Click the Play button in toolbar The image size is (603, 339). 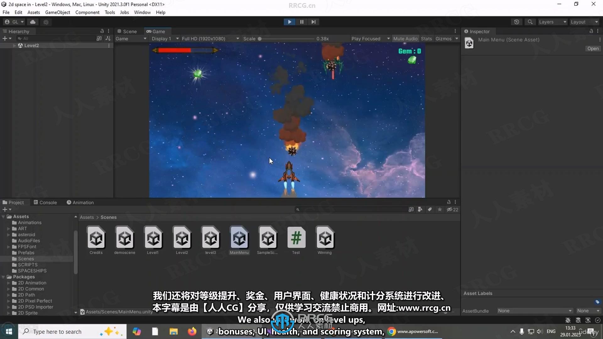pyautogui.click(x=289, y=22)
